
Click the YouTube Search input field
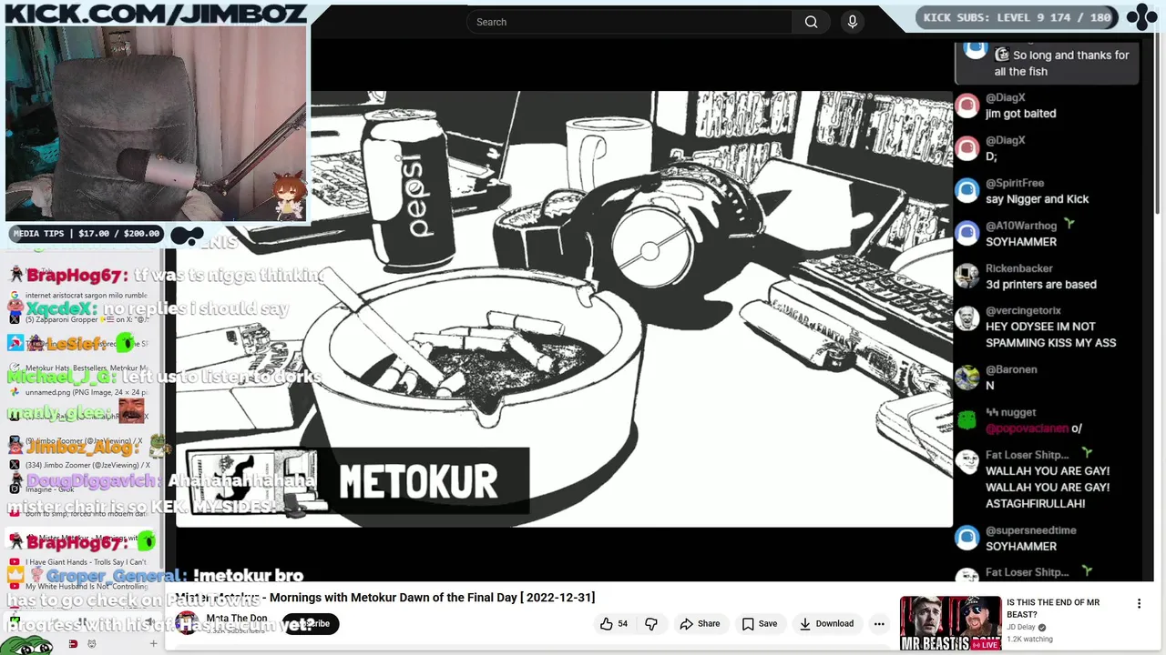pos(629,22)
